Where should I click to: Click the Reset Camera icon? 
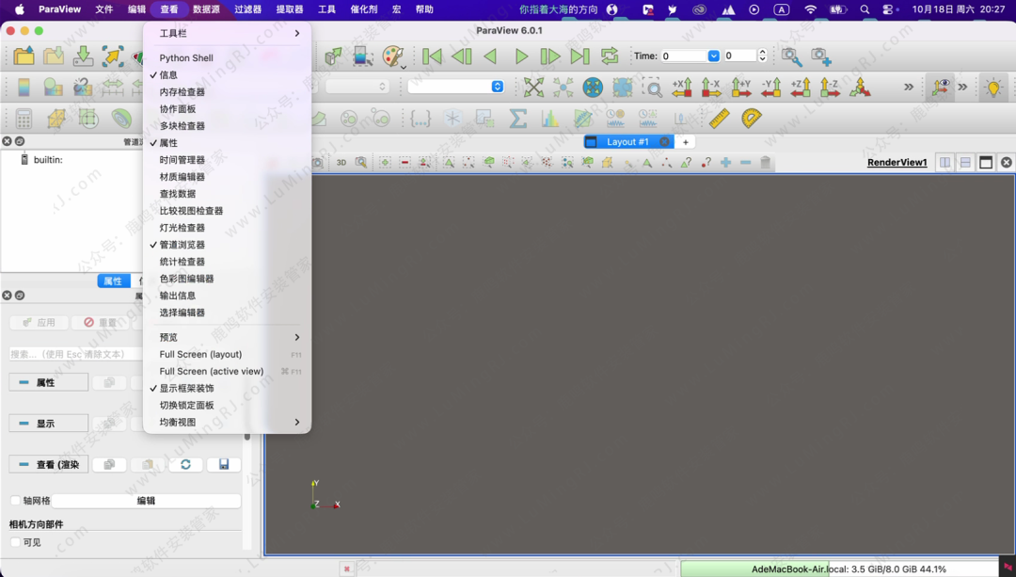(533, 88)
